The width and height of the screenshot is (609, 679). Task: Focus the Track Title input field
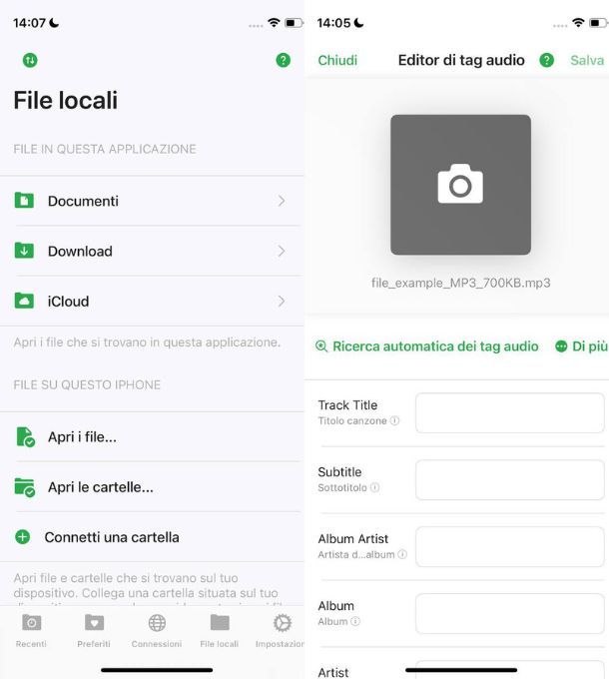coord(510,413)
